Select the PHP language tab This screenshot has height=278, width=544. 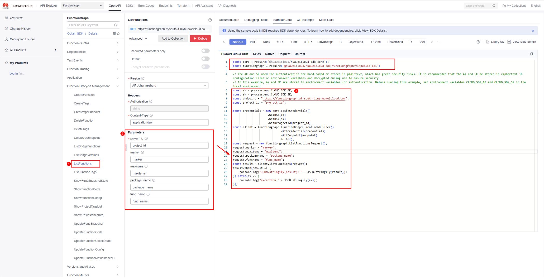pos(253,42)
